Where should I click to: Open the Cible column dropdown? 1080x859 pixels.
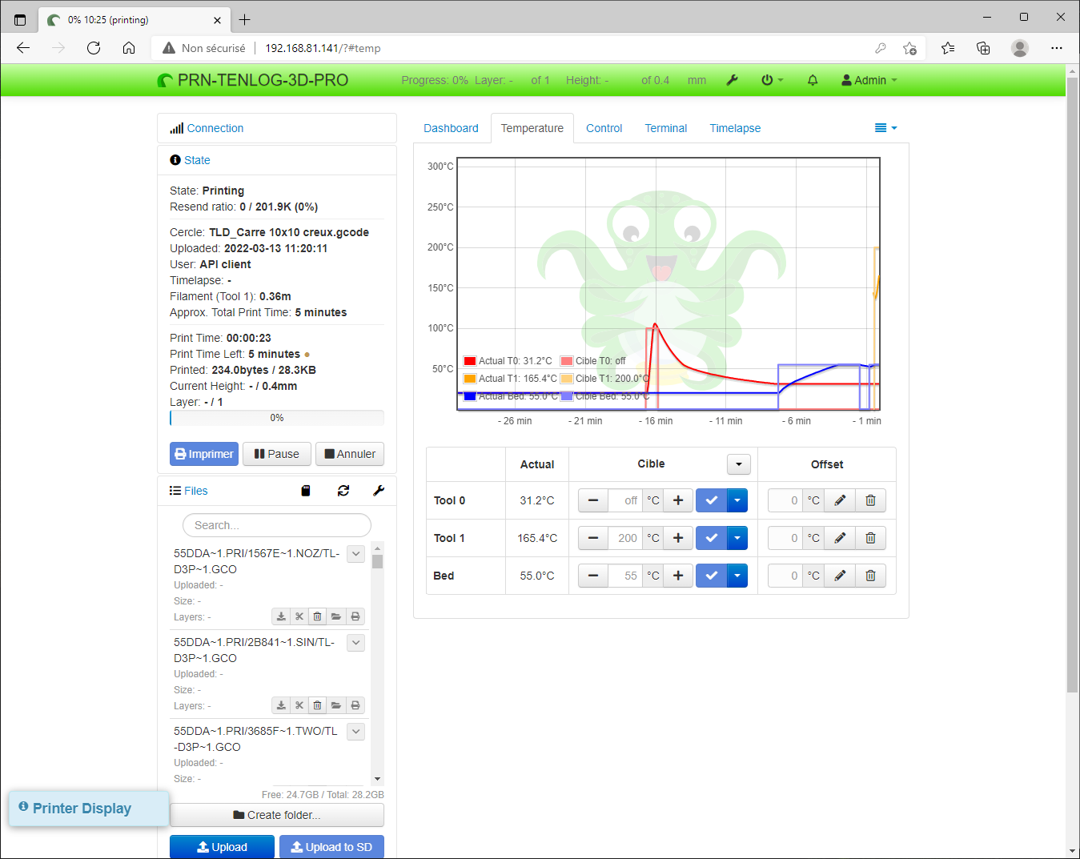739,464
